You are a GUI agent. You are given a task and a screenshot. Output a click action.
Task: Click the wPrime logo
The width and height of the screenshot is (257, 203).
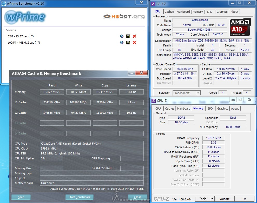click(x=25, y=17)
